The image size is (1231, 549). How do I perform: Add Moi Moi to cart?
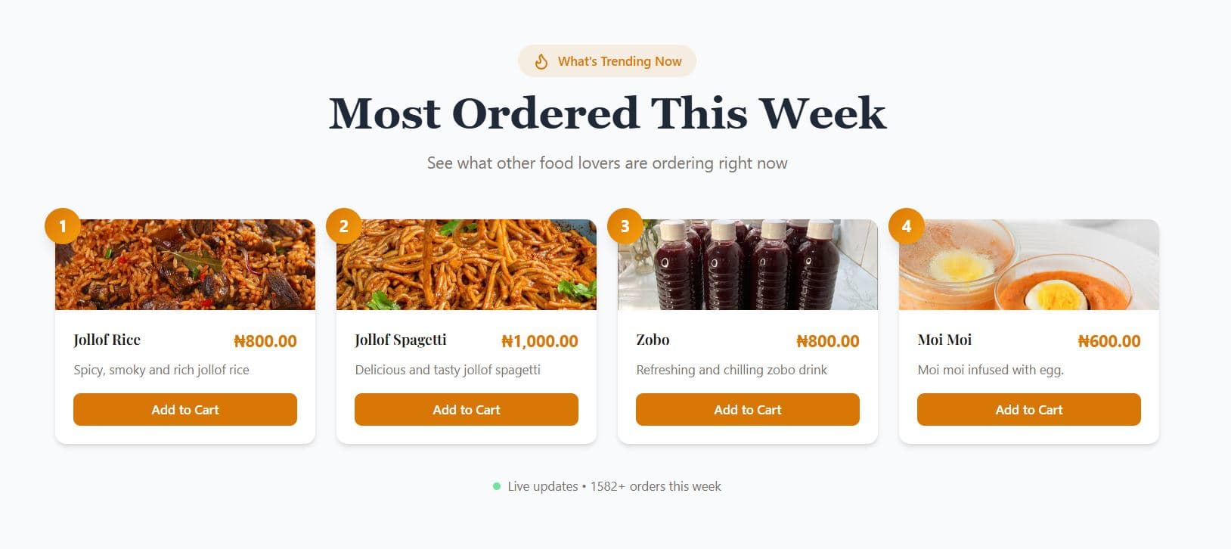tap(1029, 410)
